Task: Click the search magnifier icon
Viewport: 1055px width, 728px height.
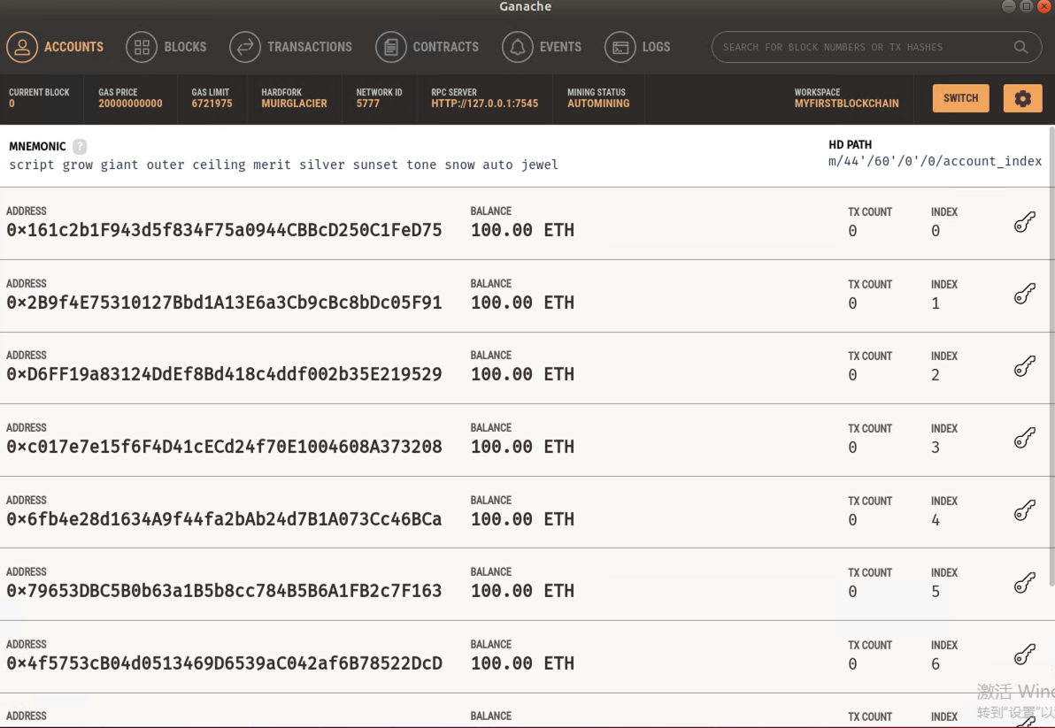Action: (1020, 47)
